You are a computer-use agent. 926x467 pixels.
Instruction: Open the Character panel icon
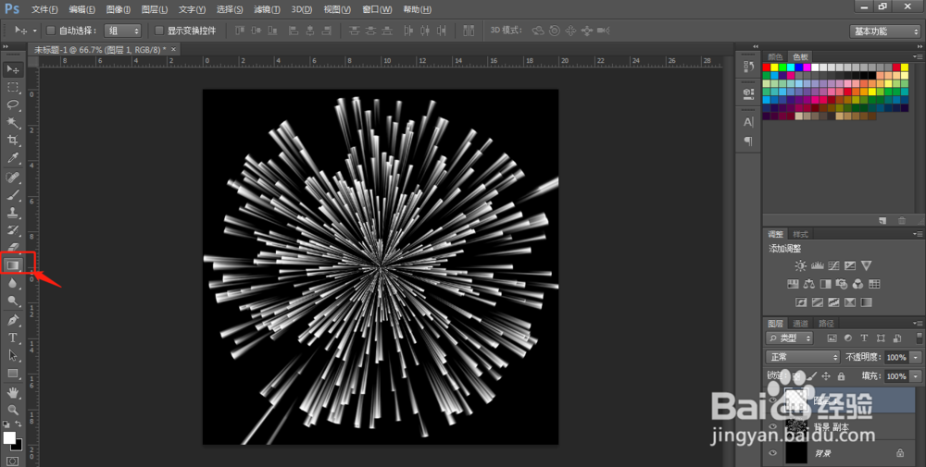pyautogui.click(x=748, y=122)
